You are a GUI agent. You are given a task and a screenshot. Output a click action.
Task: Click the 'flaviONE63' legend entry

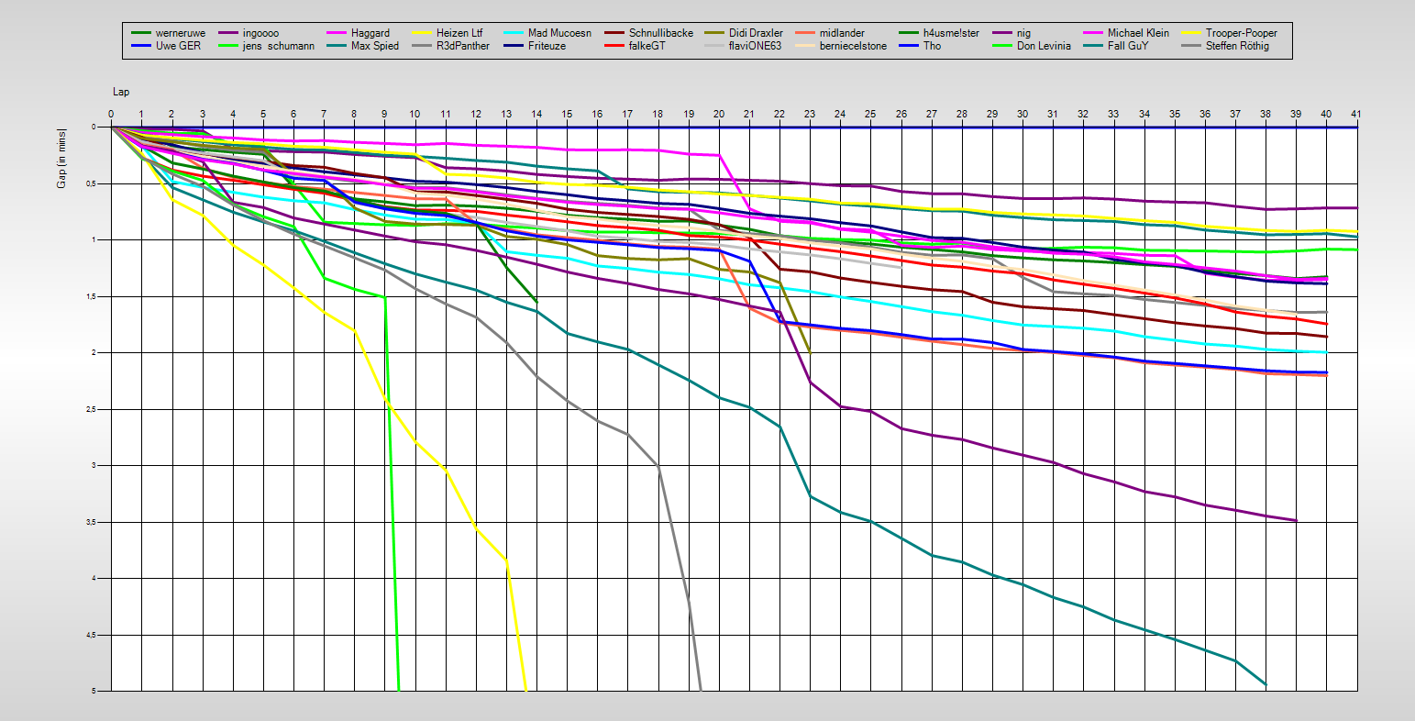[755, 46]
